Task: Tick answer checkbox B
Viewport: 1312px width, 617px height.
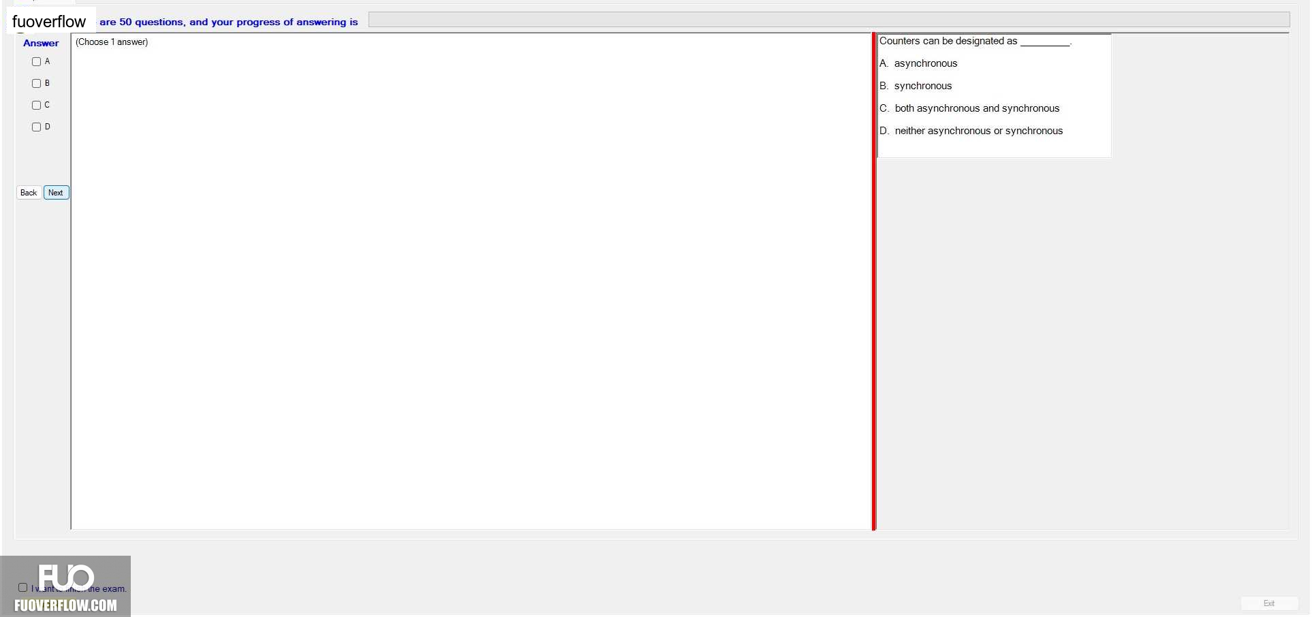Action: coord(37,84)
